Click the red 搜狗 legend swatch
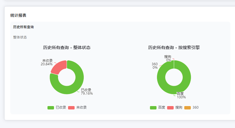This screenshot has height=128, width=235. click(170, 107)
